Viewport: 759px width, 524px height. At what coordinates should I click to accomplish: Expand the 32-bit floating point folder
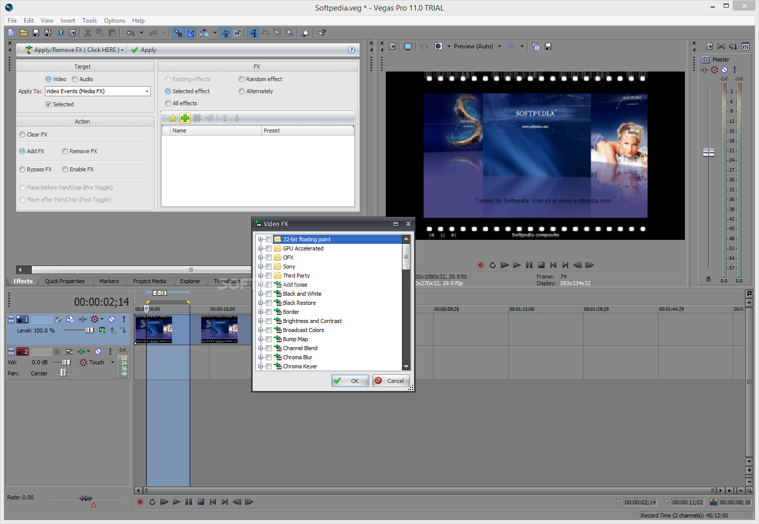pyautogui.click(x=260, y=239)
